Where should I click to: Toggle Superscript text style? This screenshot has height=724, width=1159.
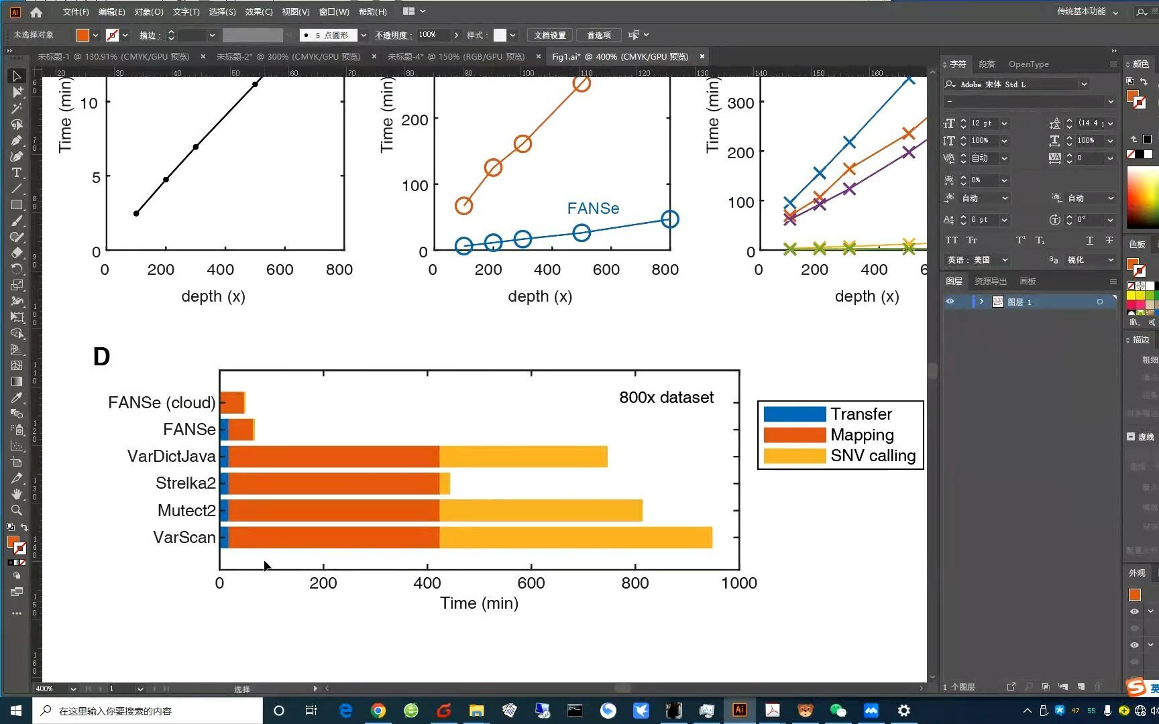1020,240
